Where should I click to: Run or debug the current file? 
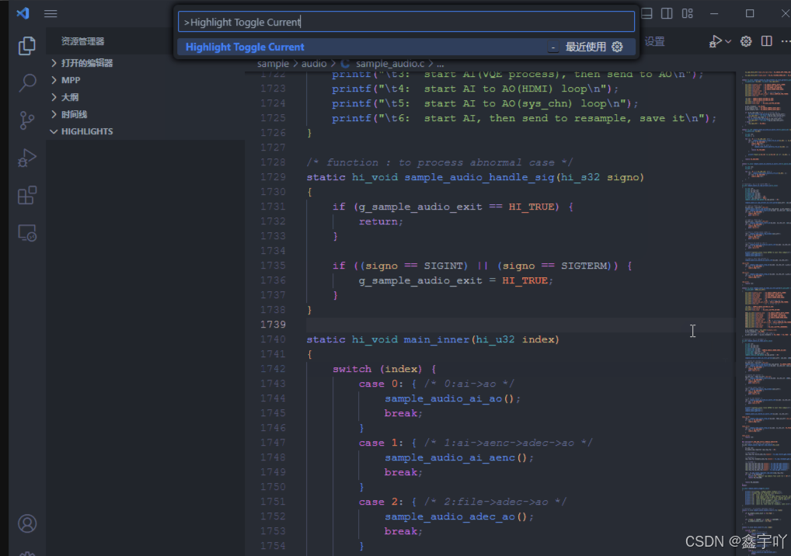tap(716, 41)
